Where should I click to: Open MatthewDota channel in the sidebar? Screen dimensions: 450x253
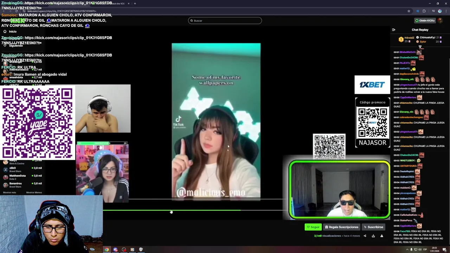point(23,177)
